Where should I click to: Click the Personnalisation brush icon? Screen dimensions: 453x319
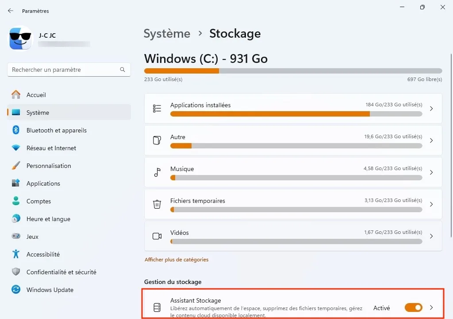coord(16,166)
